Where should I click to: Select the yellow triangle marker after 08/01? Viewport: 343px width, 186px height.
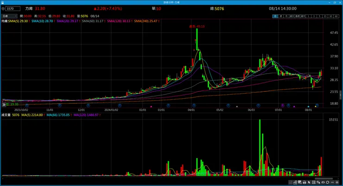pyautogui.click(x=316, y=106)
